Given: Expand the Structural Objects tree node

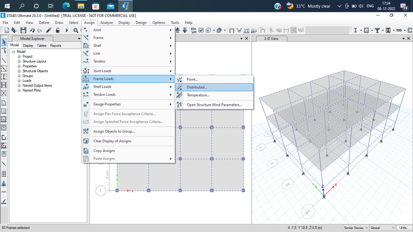Looking at the screenshot, I should tap(19, 71).
